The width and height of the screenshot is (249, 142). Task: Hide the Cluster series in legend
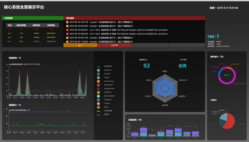point(99,103)
